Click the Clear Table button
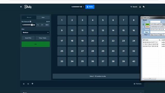 pyautogui.click(x=43, y=38)
